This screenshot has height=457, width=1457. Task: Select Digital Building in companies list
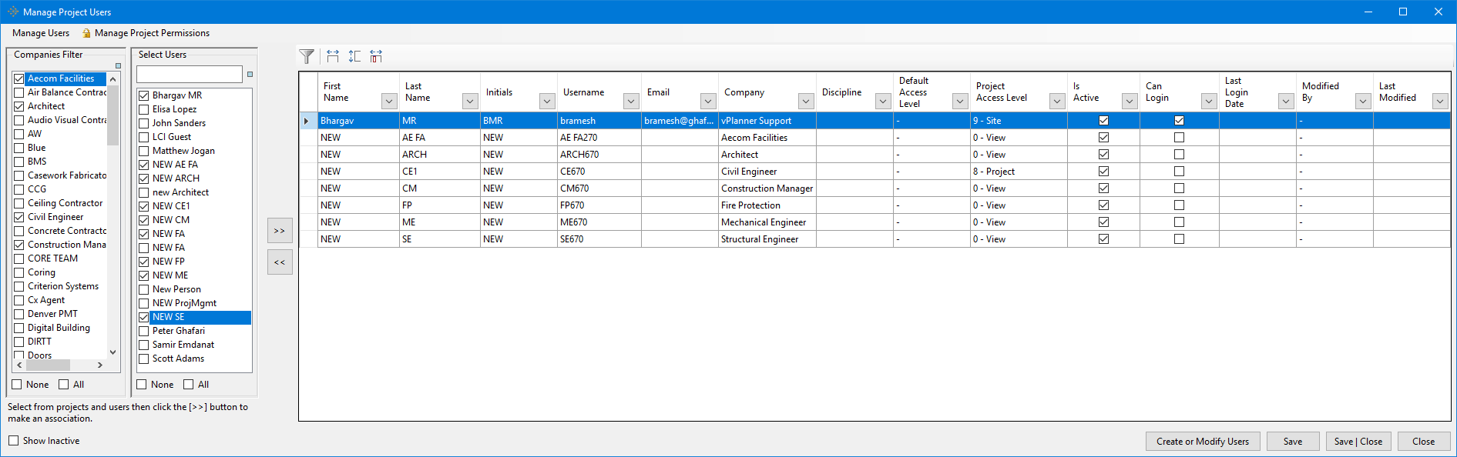(x=59, y=328)
